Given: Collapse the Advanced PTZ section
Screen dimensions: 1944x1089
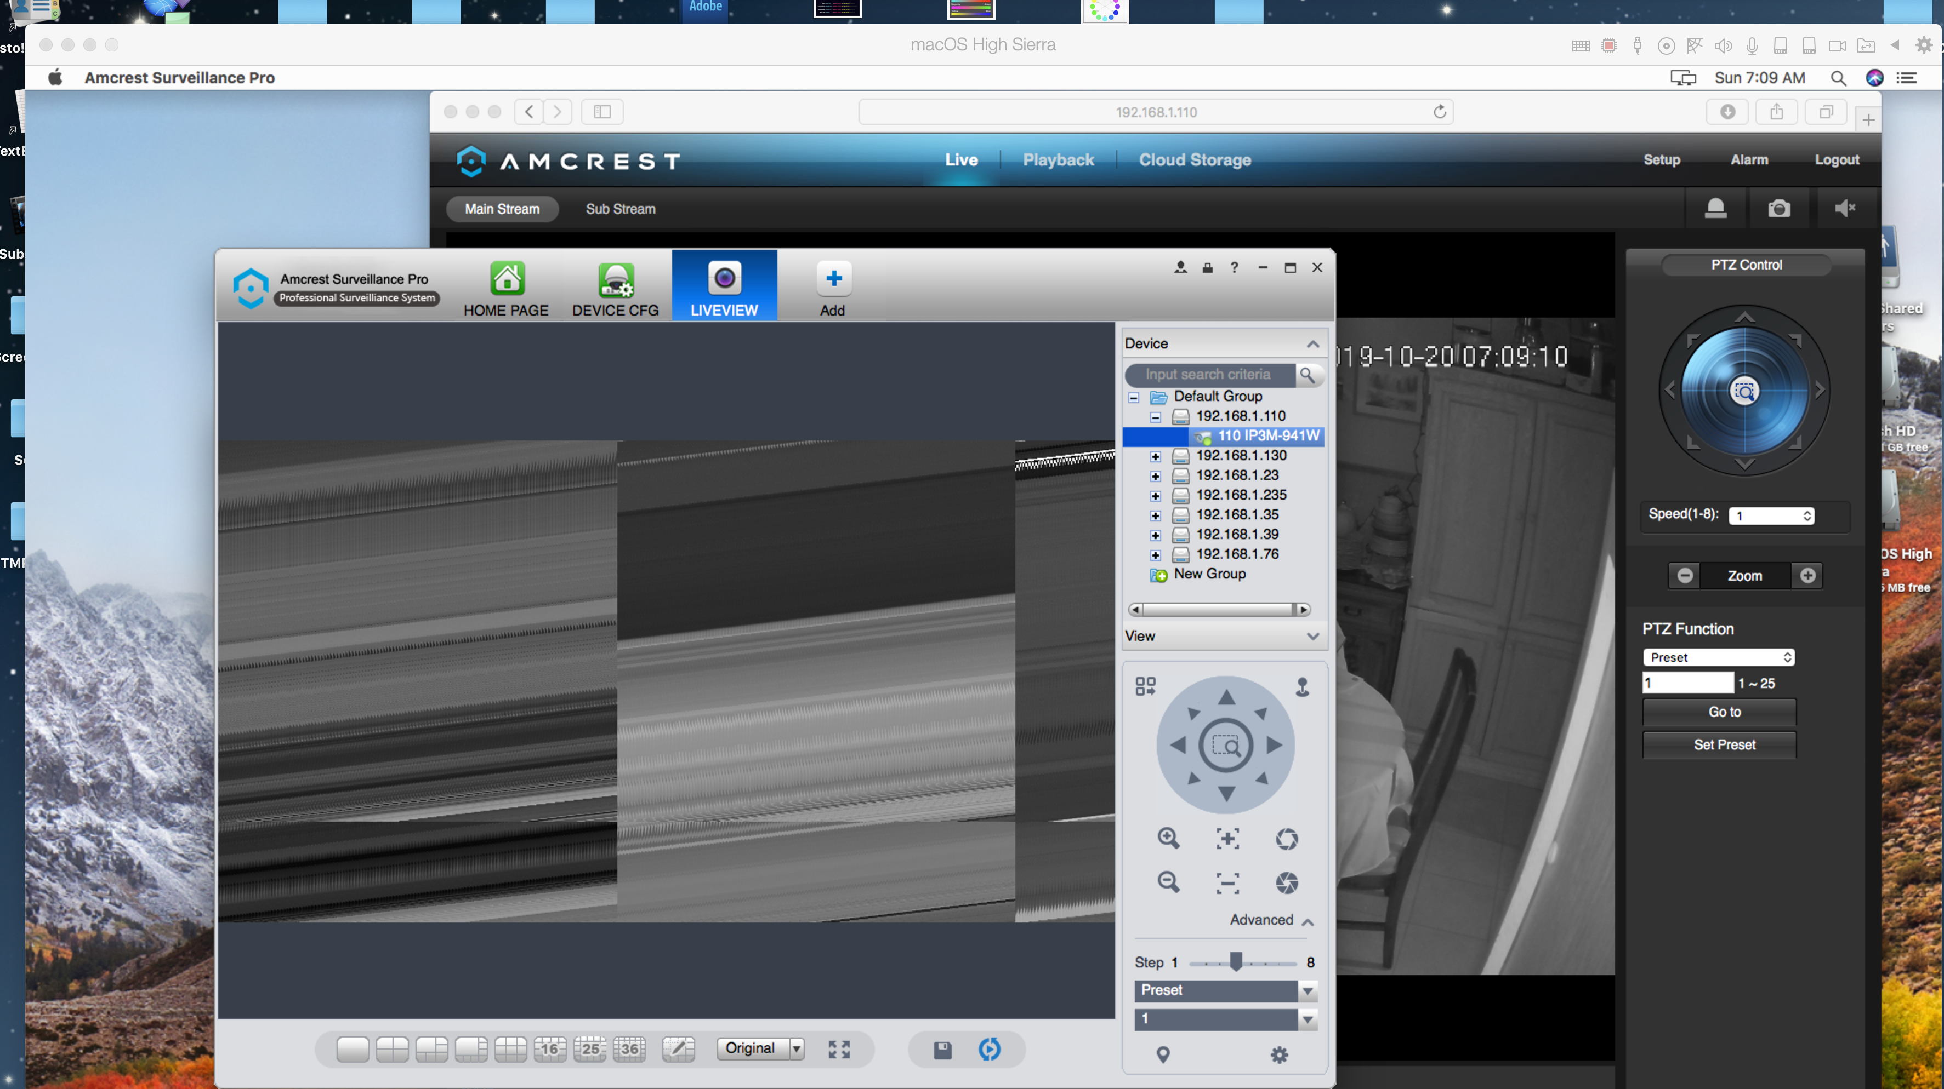Looking at the screenshot, I should click(x=1308, y=921).
